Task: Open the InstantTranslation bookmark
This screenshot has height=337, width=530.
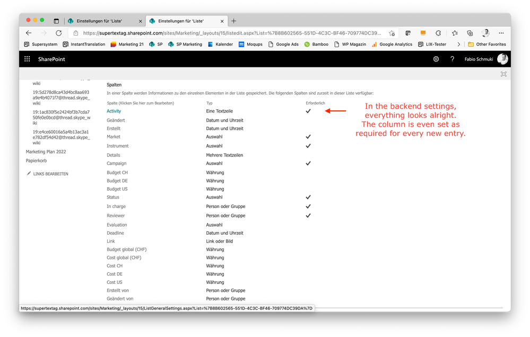Action: tap(84, 44)
